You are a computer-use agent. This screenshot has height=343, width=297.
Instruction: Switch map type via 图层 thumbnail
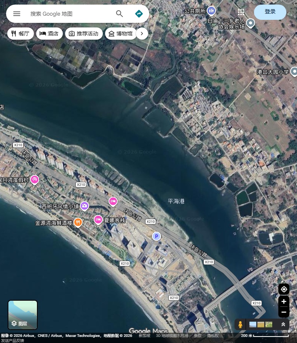(23, 315)
